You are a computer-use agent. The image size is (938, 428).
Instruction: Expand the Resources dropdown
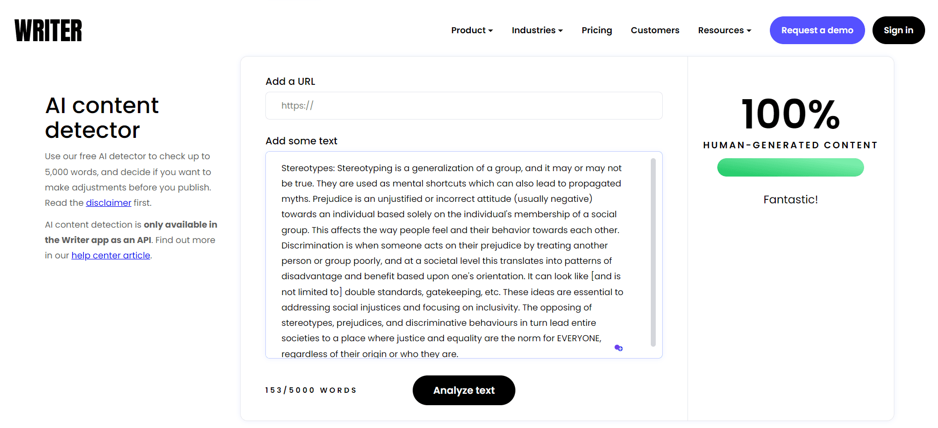coord(724,30)
